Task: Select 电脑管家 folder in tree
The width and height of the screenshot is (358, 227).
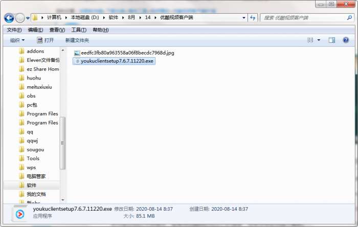Action: 36,176
